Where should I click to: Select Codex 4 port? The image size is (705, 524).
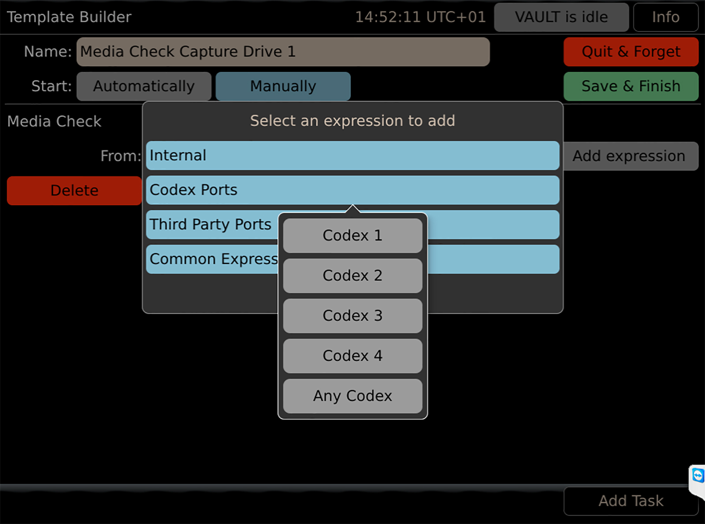pos(352,356)
